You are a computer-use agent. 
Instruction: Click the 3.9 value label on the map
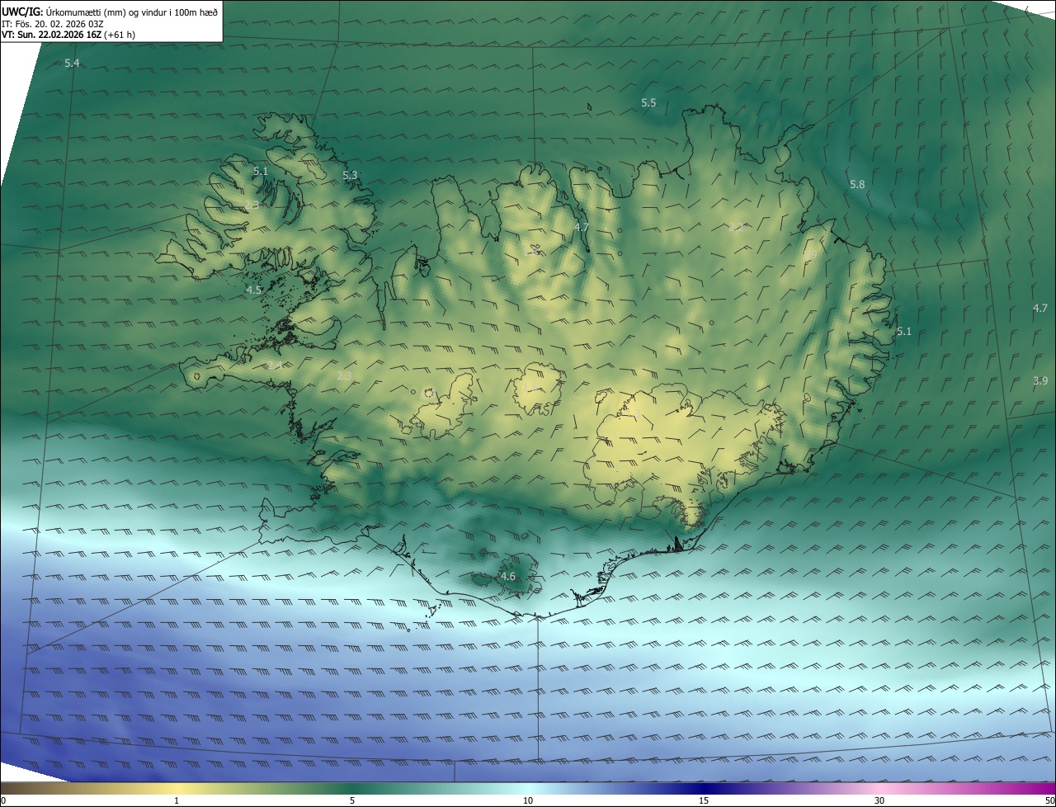(1040, 380)
